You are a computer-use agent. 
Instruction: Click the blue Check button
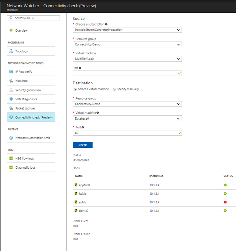[82, 145]
